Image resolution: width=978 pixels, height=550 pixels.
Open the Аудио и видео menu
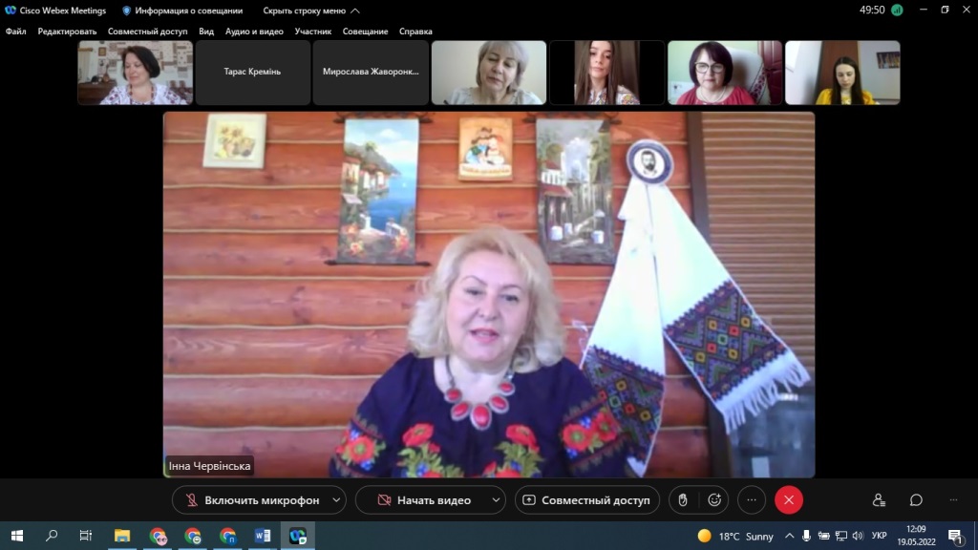(254, 32)
